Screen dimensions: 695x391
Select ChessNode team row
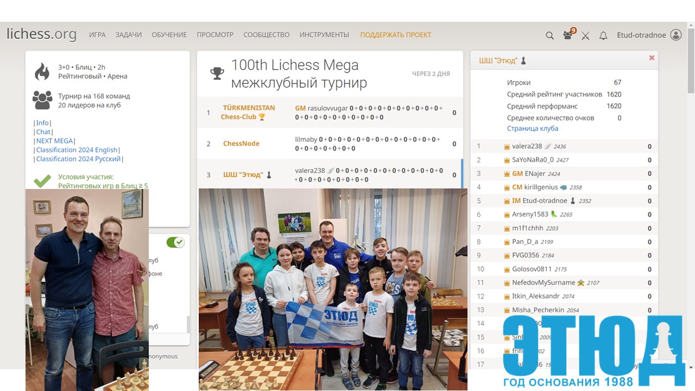click(330, 144)
